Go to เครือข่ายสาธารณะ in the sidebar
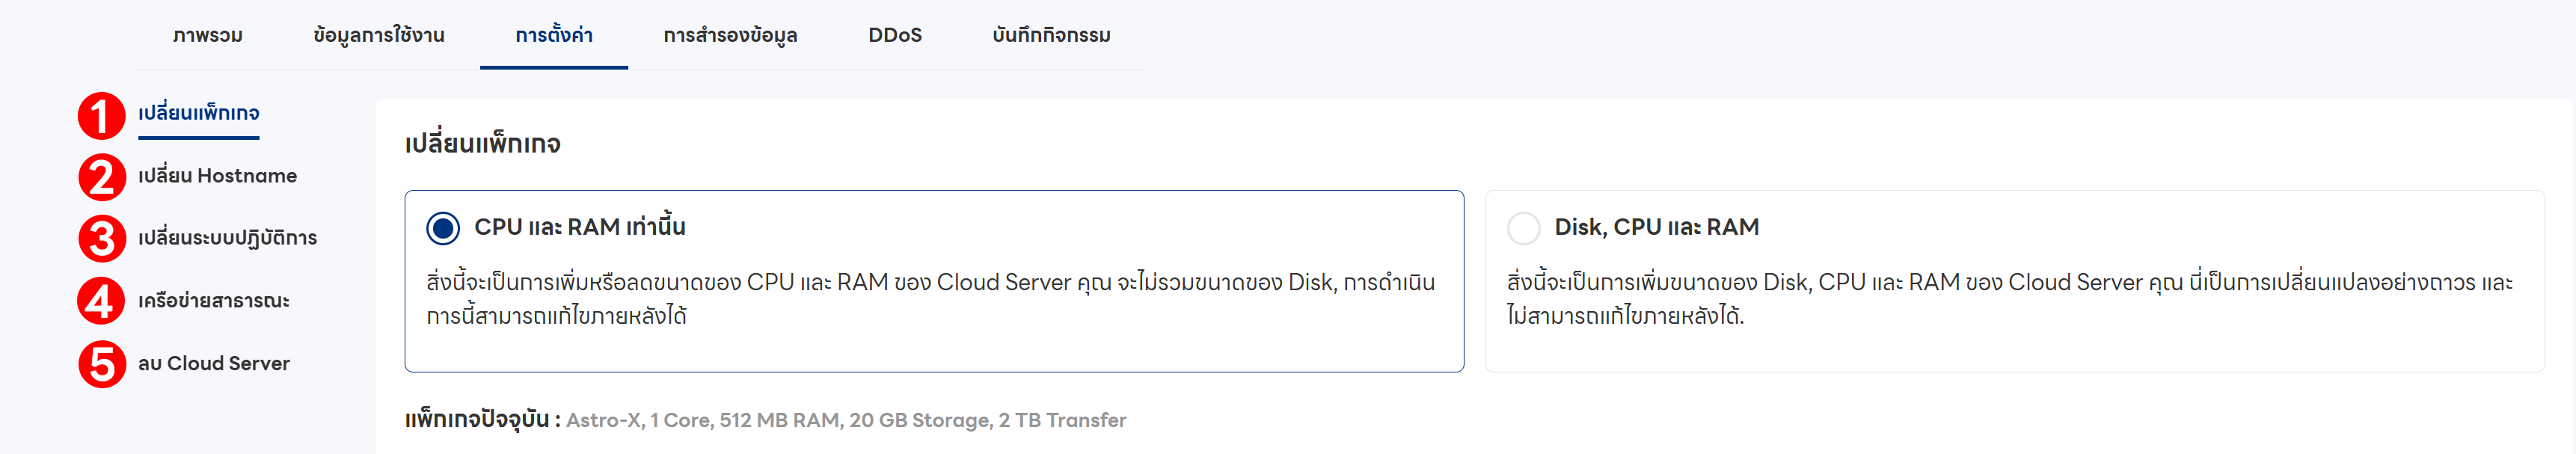The image size is (2576, 454). click(x=214, y=301)
